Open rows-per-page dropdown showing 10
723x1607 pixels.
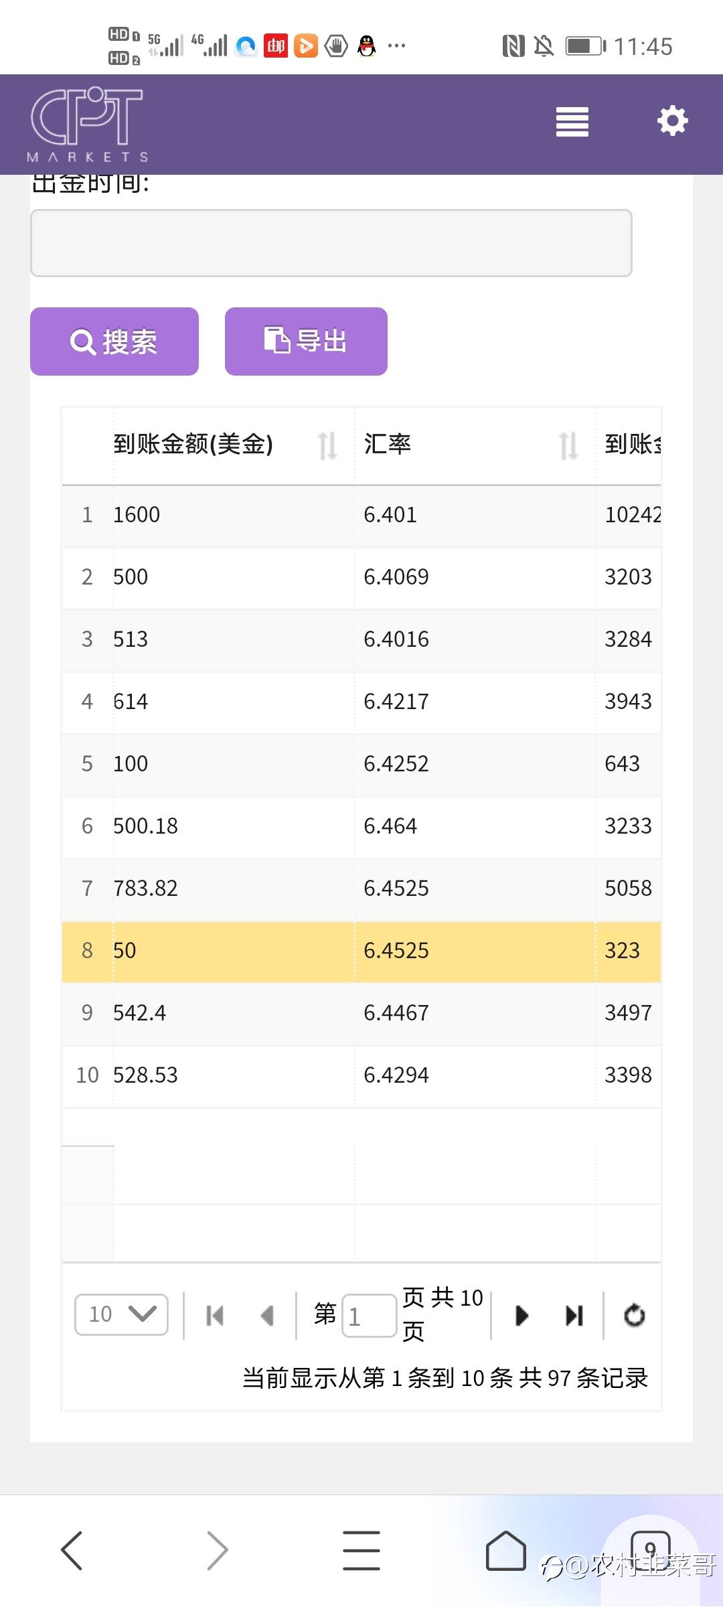(x=121, y=1314)
